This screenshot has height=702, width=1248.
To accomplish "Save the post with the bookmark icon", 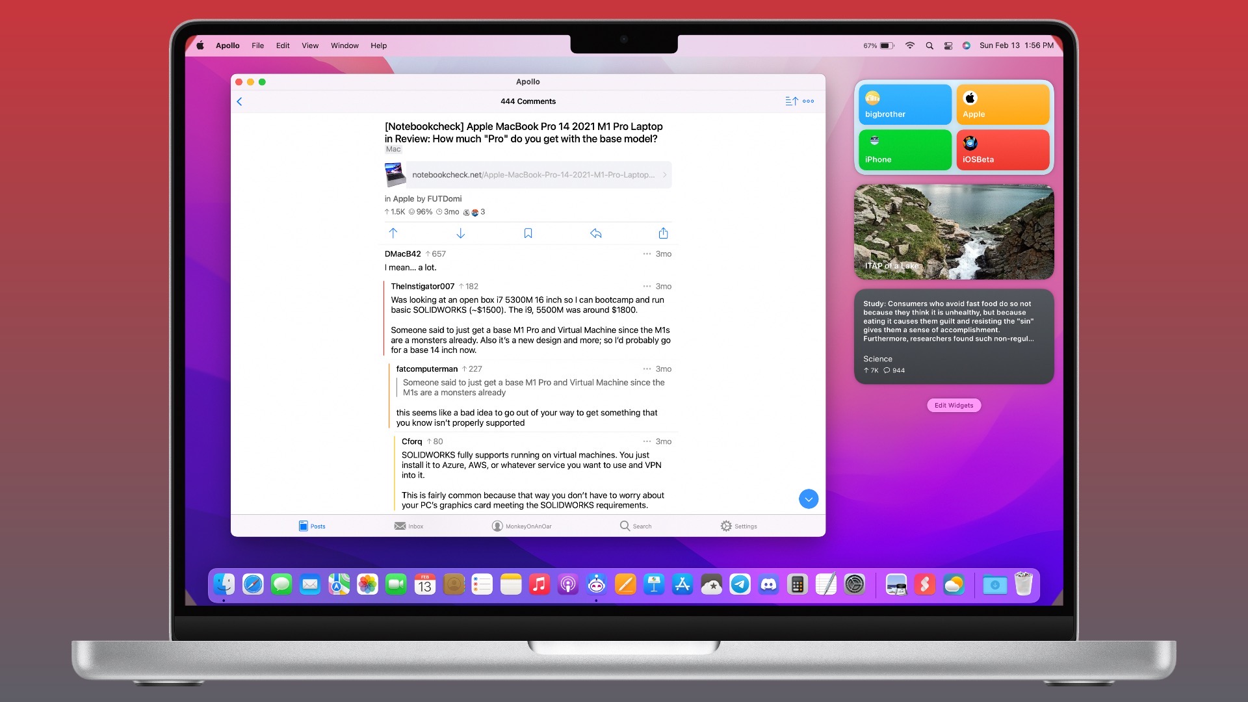I will [528, 233].
